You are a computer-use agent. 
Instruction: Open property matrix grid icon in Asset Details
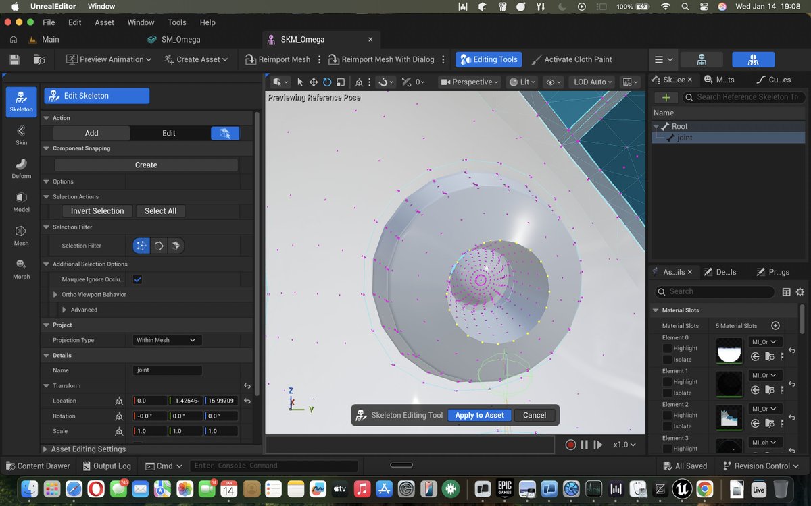click(x=786, y=292)
